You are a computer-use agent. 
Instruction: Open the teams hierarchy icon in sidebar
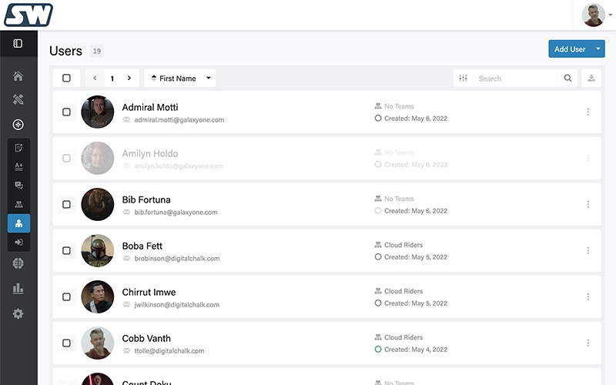tap(18, 205)
